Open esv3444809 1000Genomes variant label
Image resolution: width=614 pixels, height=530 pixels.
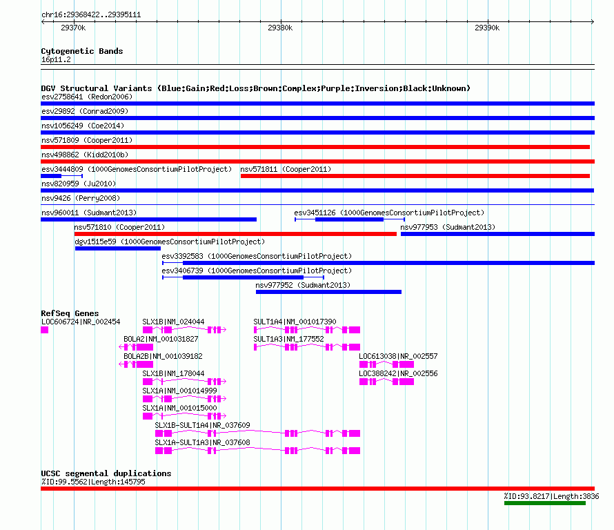(x=137, y=169)
